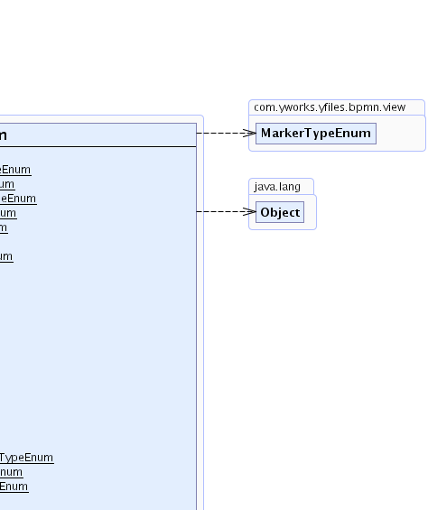Open the underlined single 'm' entry
The image size is (428, 510).
click(x=4, y=227)
